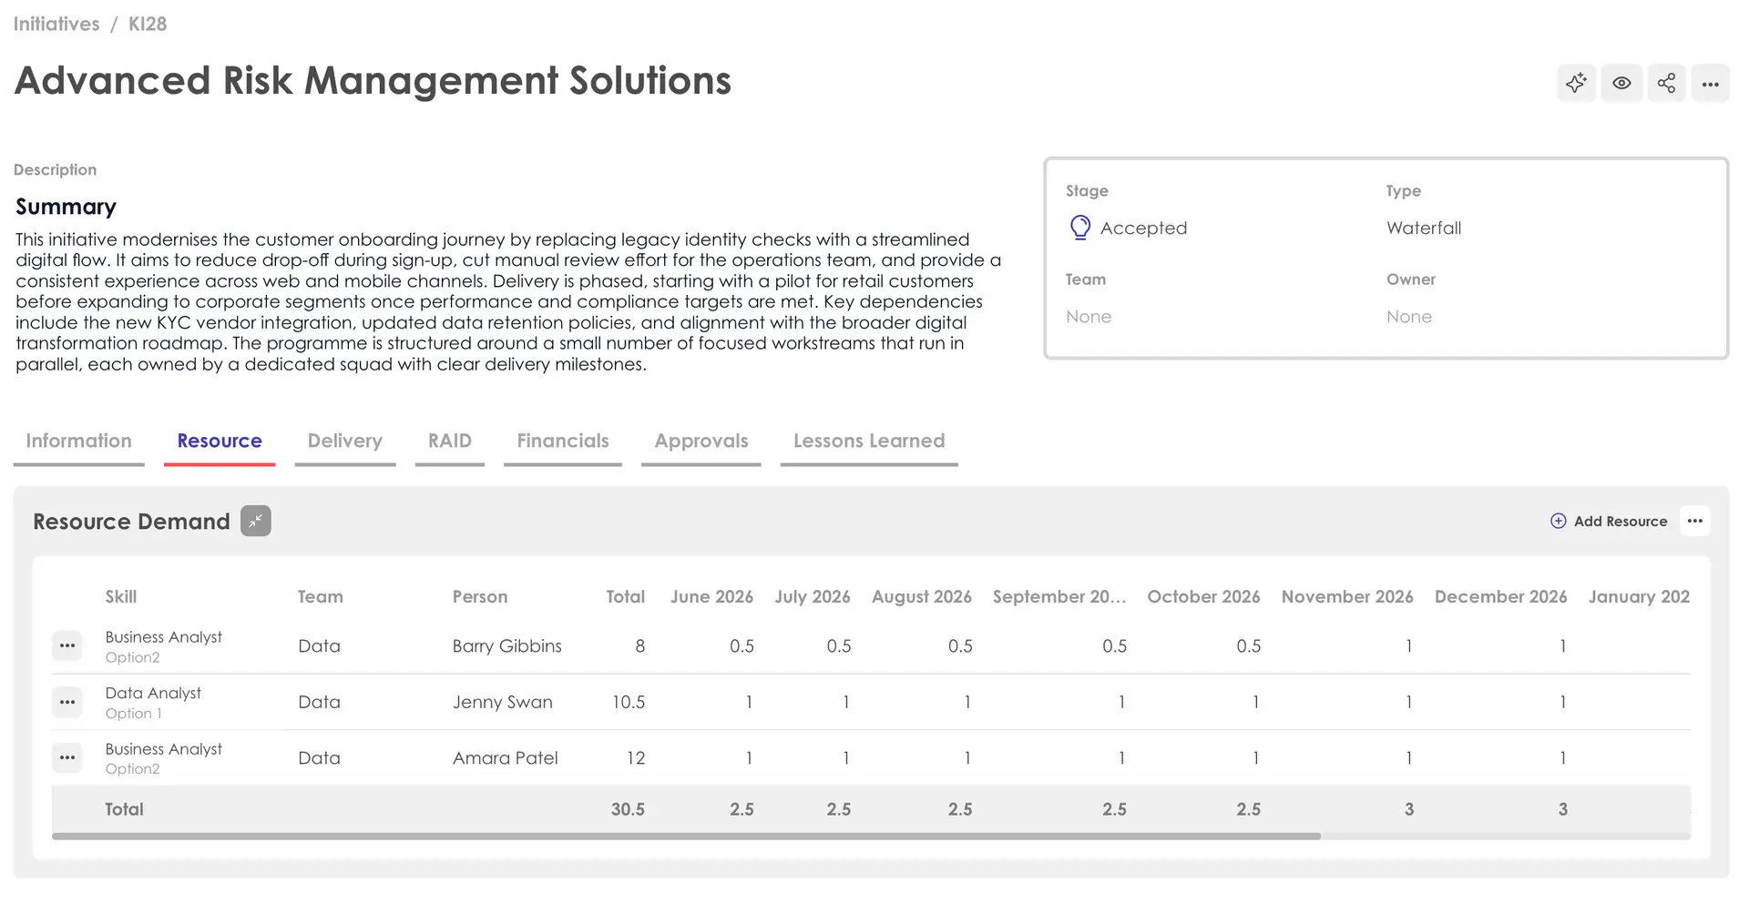Screen dimensions: 1749x903
Task: Click the horizontal scrollbar of resource table
Action: tap(686, 836)
